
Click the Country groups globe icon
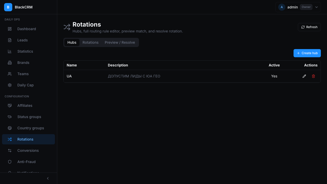[10, 128]
